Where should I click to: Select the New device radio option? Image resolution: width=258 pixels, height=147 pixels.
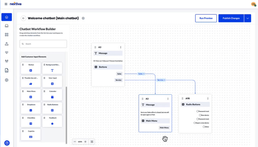(x=200, y=115)
